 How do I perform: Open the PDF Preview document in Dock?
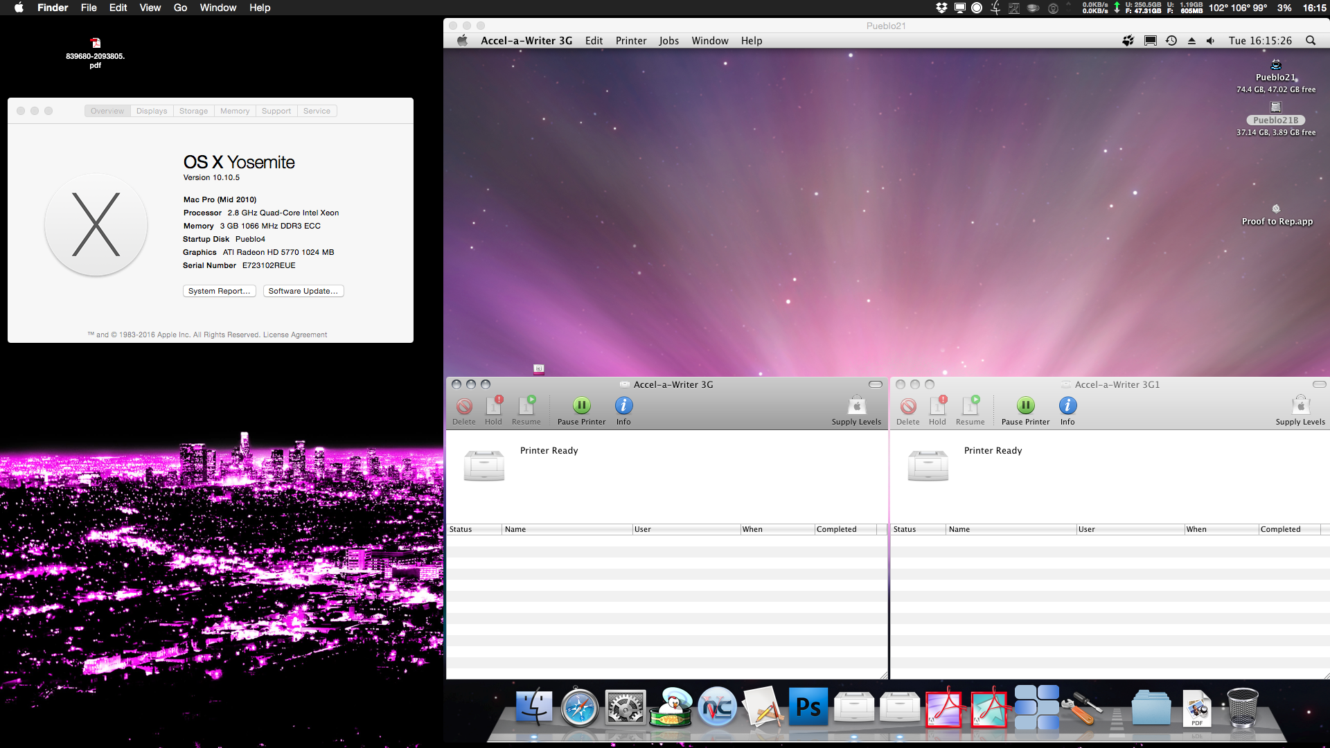[x=1197, y=707]
